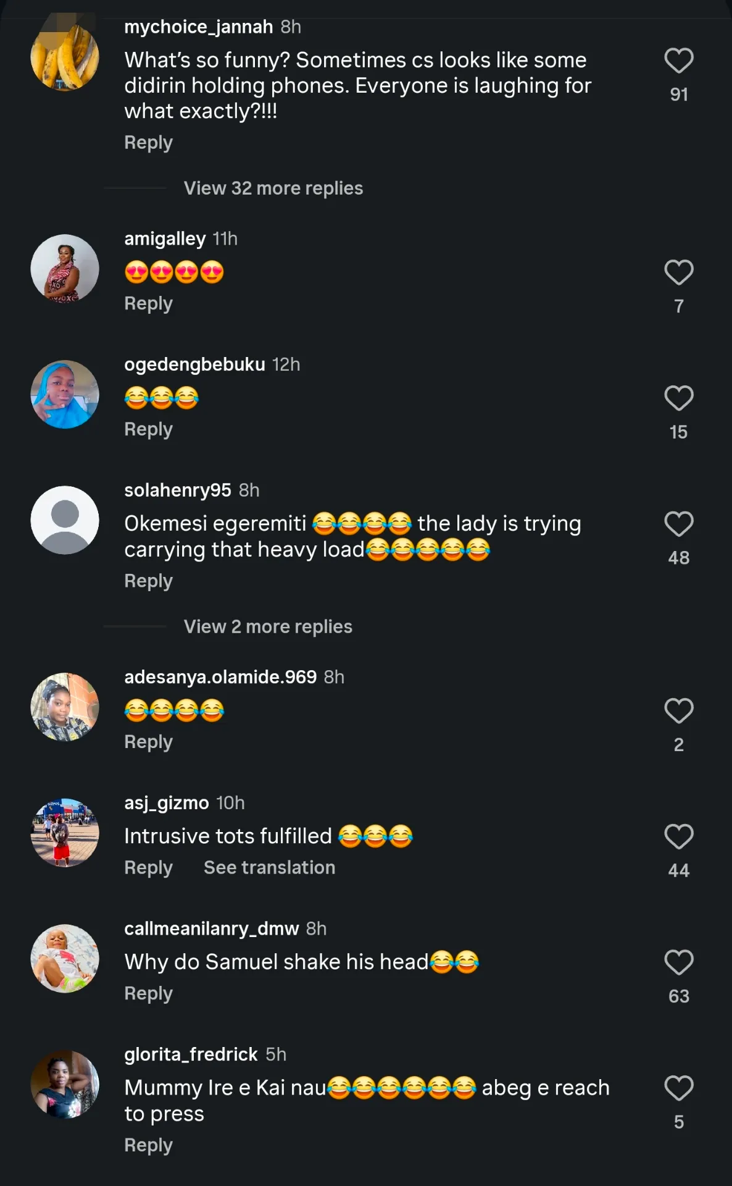Viewport: 732px width, 1186px height.
Task: Open mychoice_jannah's banana profile picture
Action: [65, 56]
